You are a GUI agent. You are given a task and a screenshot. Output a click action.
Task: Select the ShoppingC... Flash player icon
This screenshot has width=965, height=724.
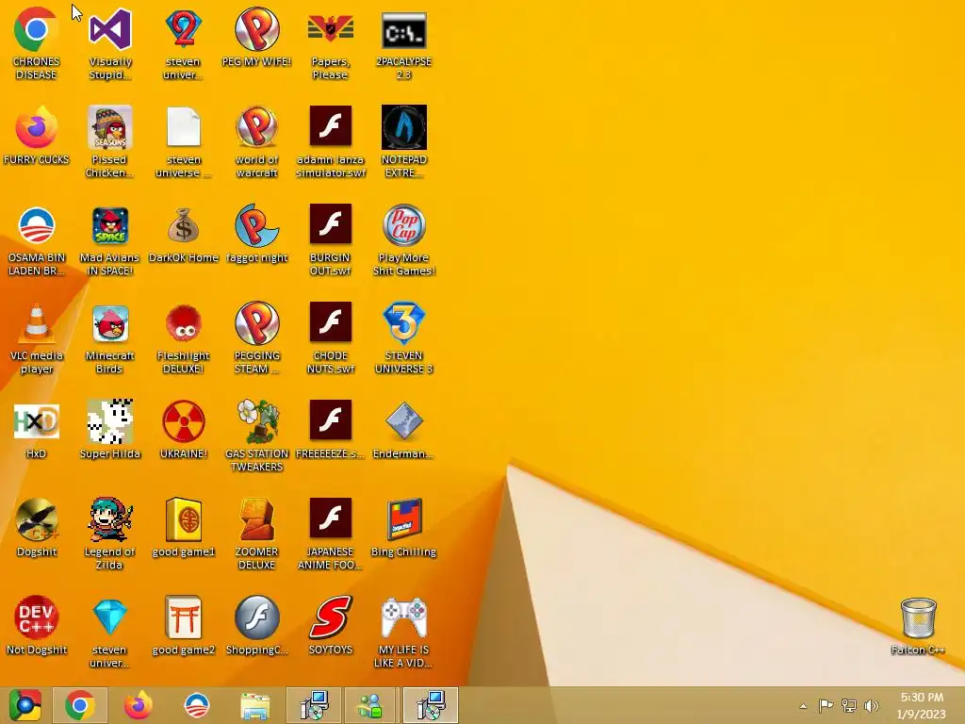[256, 626]
